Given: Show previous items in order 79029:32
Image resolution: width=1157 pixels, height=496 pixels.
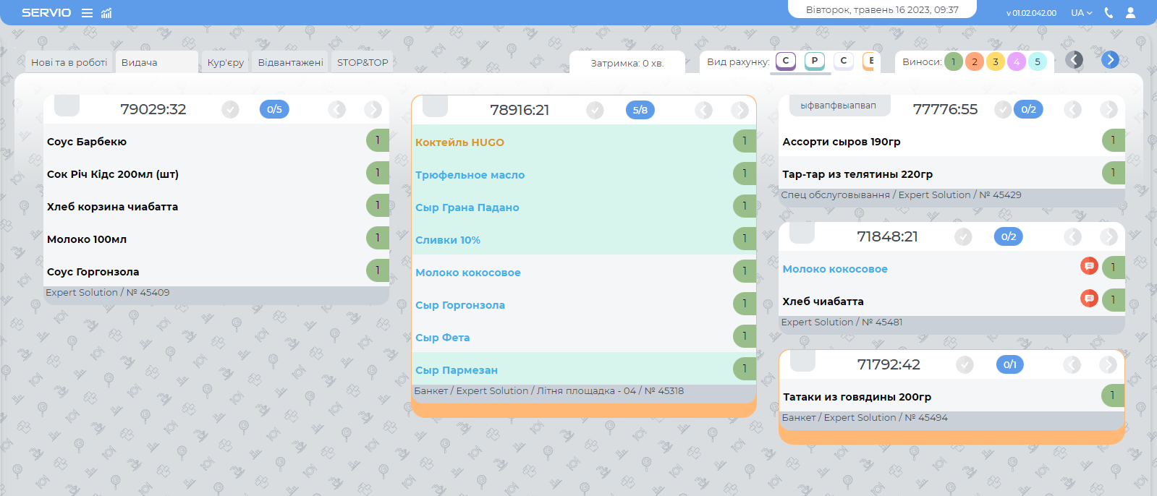Looking at the screenshot, I should click(337, 109).
